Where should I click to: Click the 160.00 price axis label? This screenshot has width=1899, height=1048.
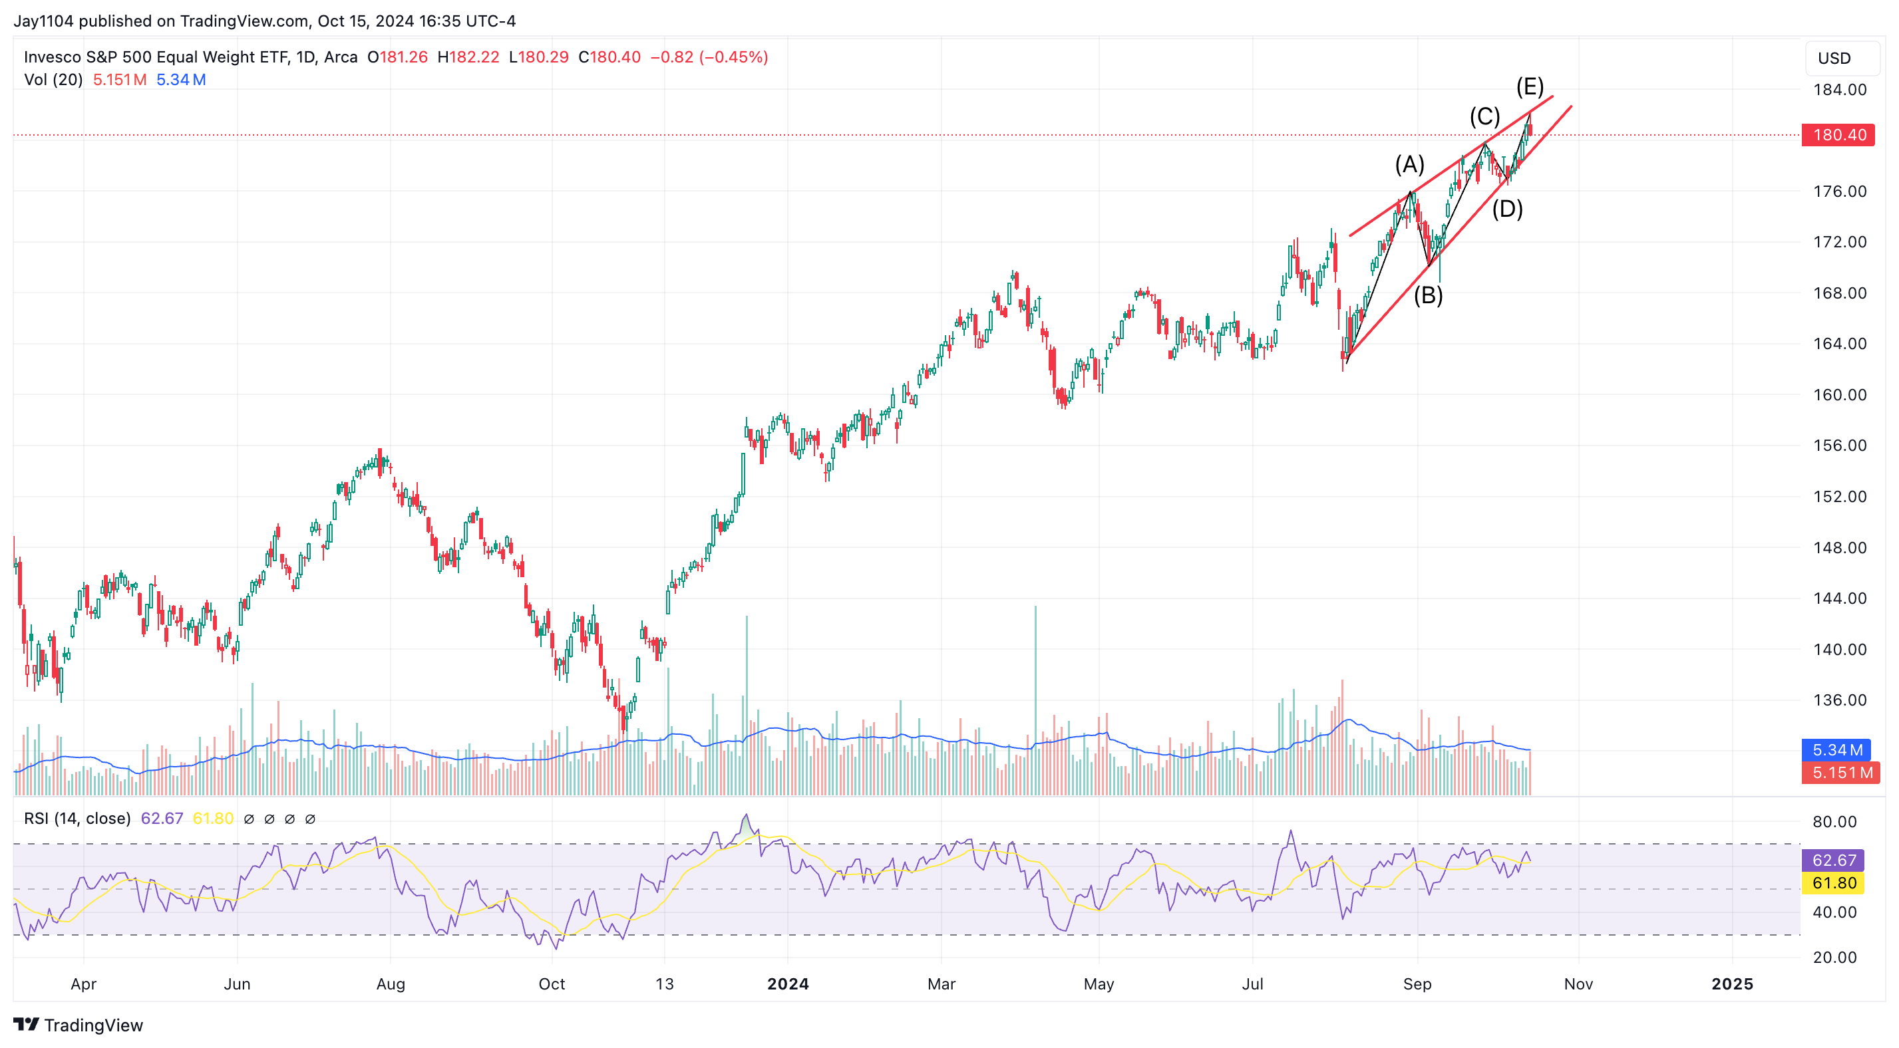coord(1840,395)
